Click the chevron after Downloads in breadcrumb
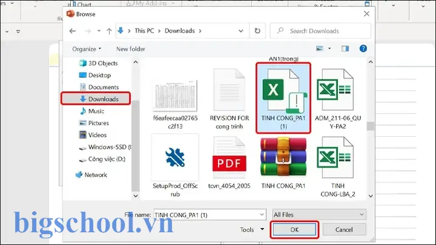 click(200, 31)
